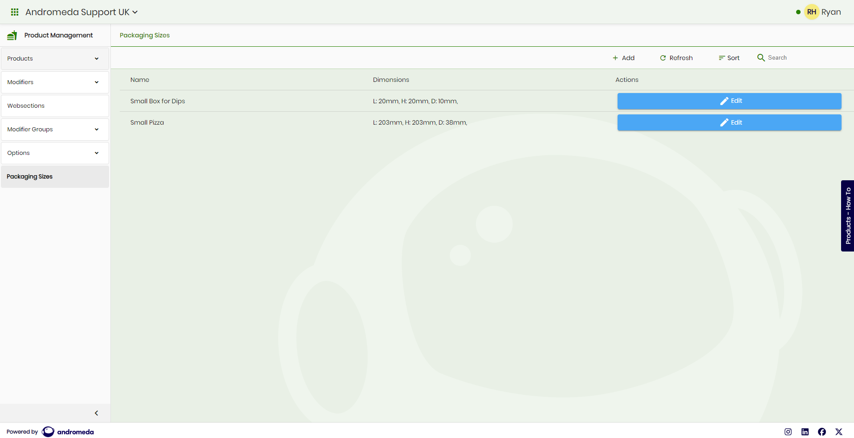This screenshot has width=854, height=438.
Task: Collapse the sidebar with the left chevron
Action: pyautogui.click(x=96, y=413)
